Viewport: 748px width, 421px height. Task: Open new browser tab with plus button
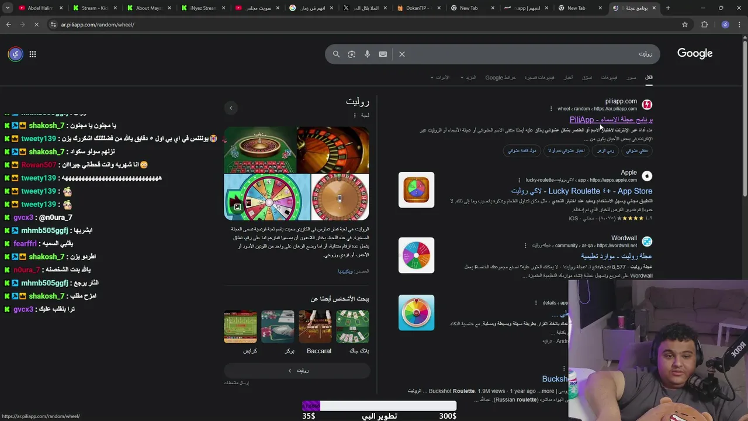(668, 8)
